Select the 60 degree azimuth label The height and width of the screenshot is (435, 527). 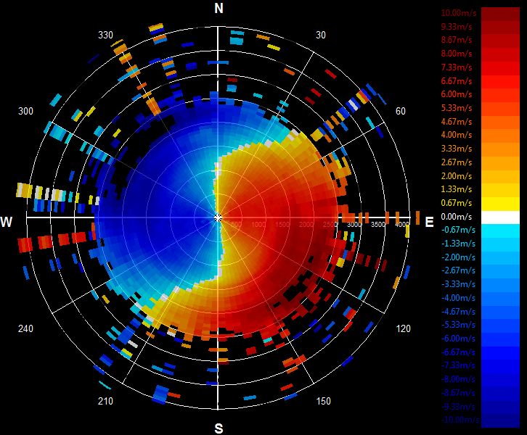[400, 111]
